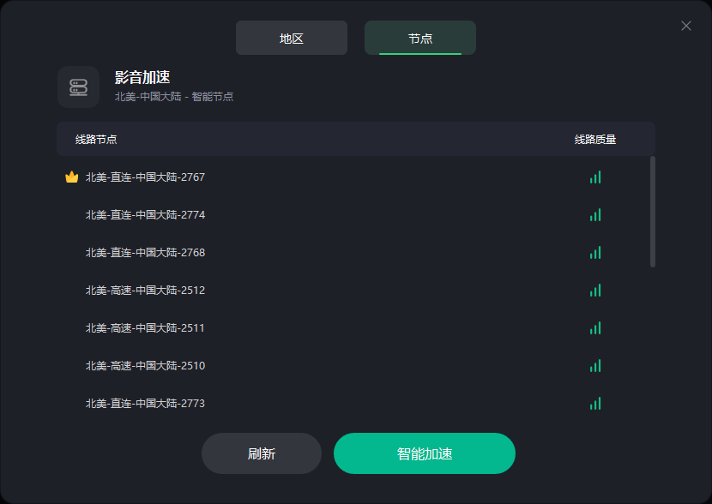
Task: Select the 节点 tab
Action: (420, 39)
